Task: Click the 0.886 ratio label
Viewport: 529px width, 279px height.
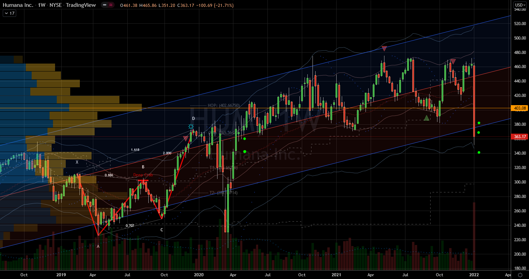Action: (109, 175)
